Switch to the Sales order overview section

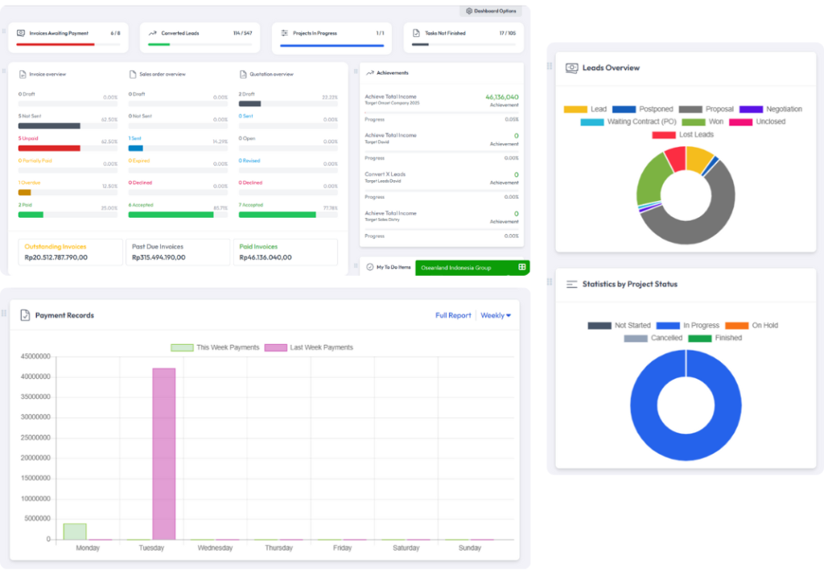pyautogui.click(x=162, y=74)
